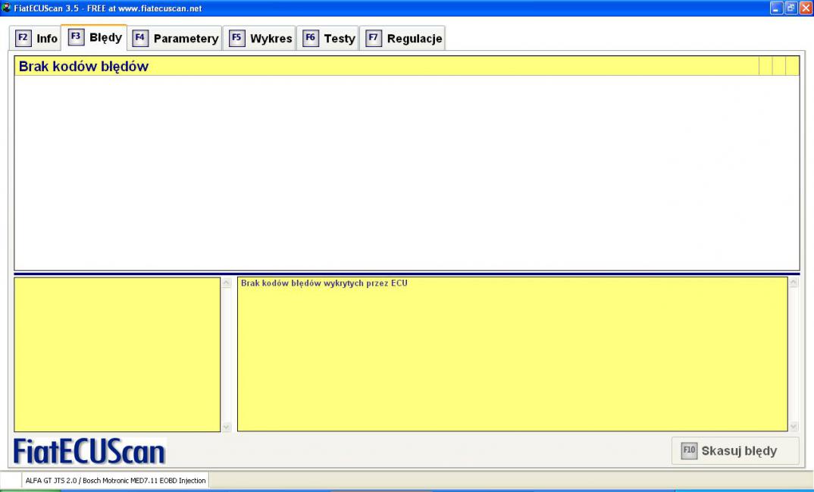The image size is (814, 492).
Task: Open the Regulacje tab
Action: click(402, 39)
